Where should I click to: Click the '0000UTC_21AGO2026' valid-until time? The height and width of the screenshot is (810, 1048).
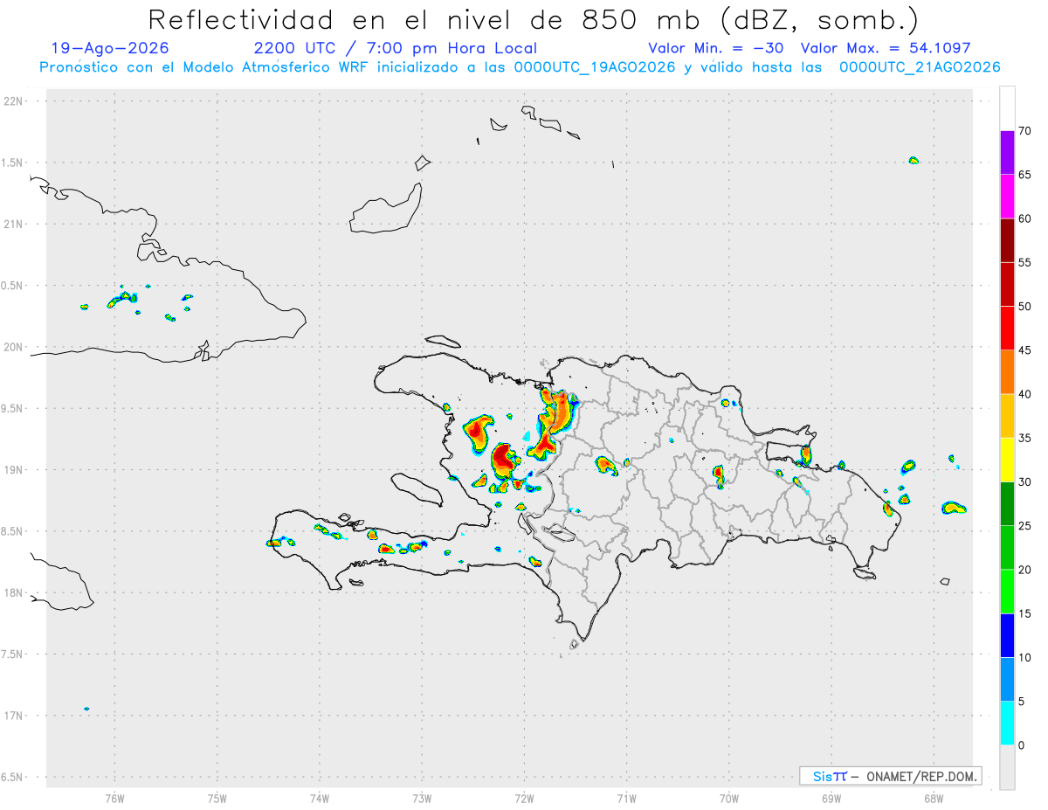point(920,67)
